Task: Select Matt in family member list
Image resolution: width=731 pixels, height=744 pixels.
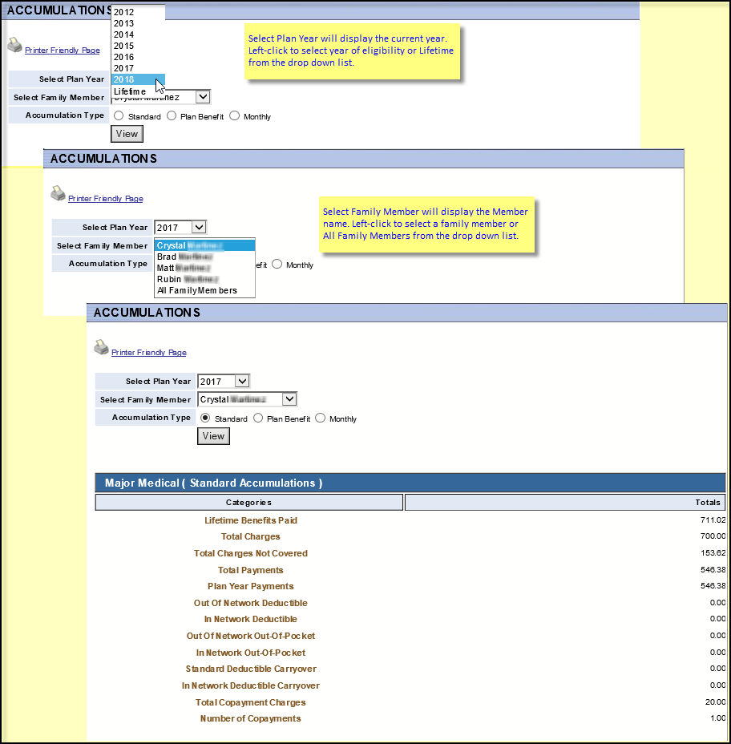Action: click(204, 268)
